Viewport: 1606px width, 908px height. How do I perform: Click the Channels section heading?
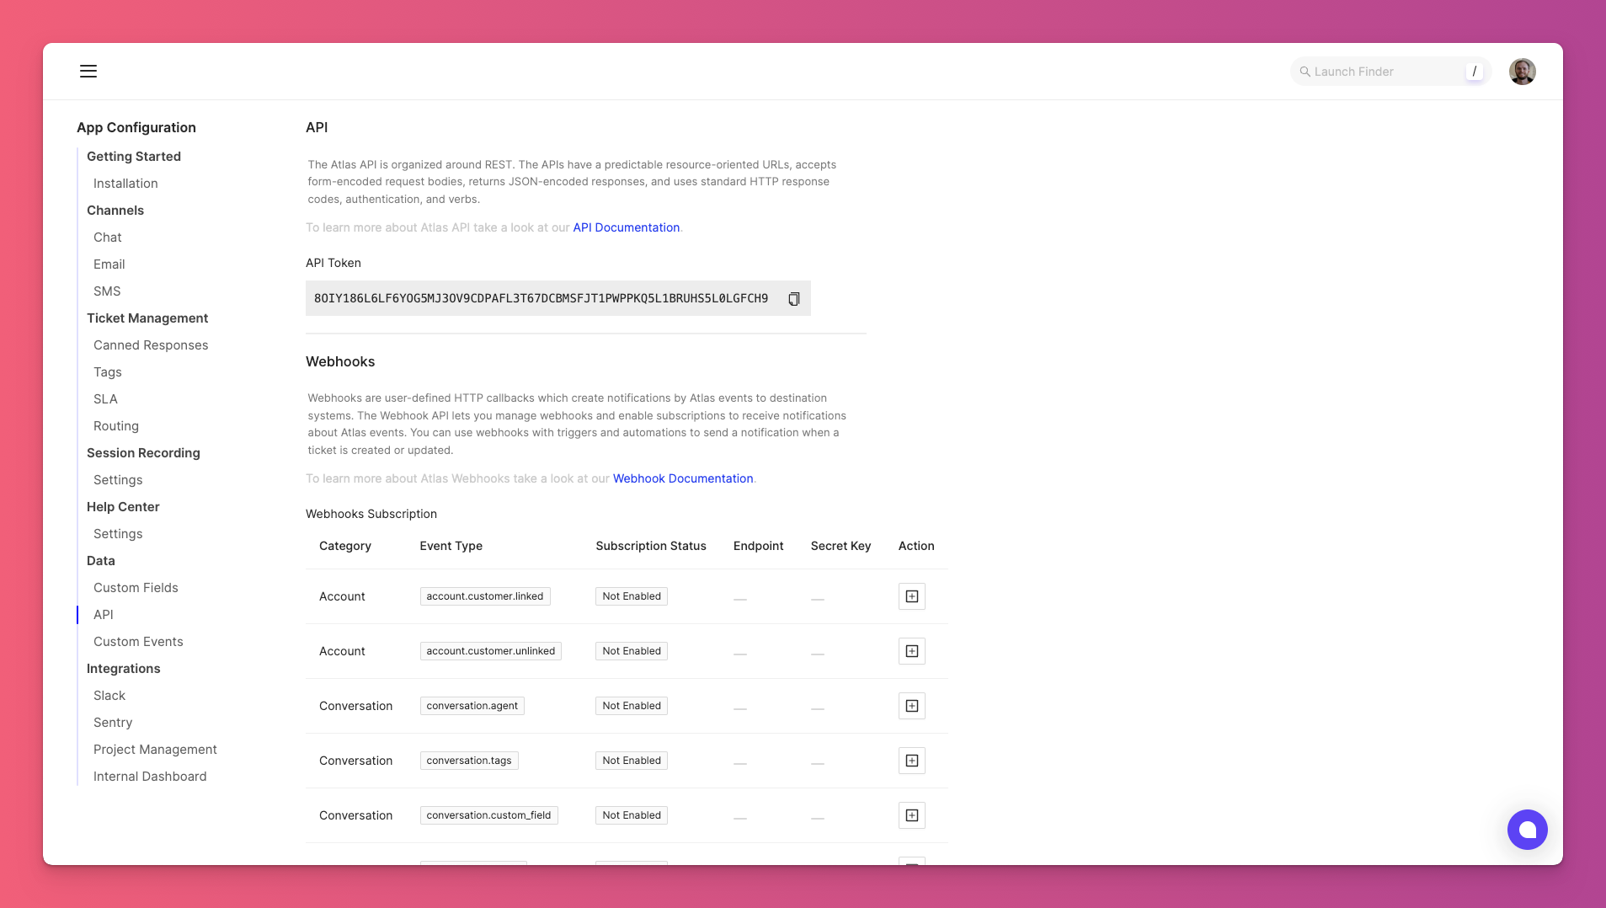point(115,211)
